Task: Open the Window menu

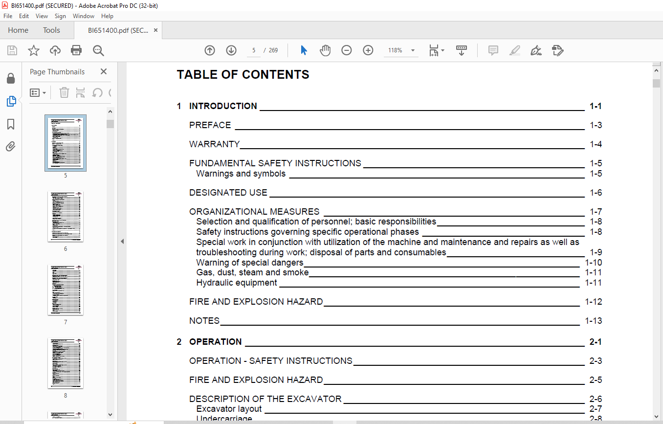Action: click(x=84, y=16)
